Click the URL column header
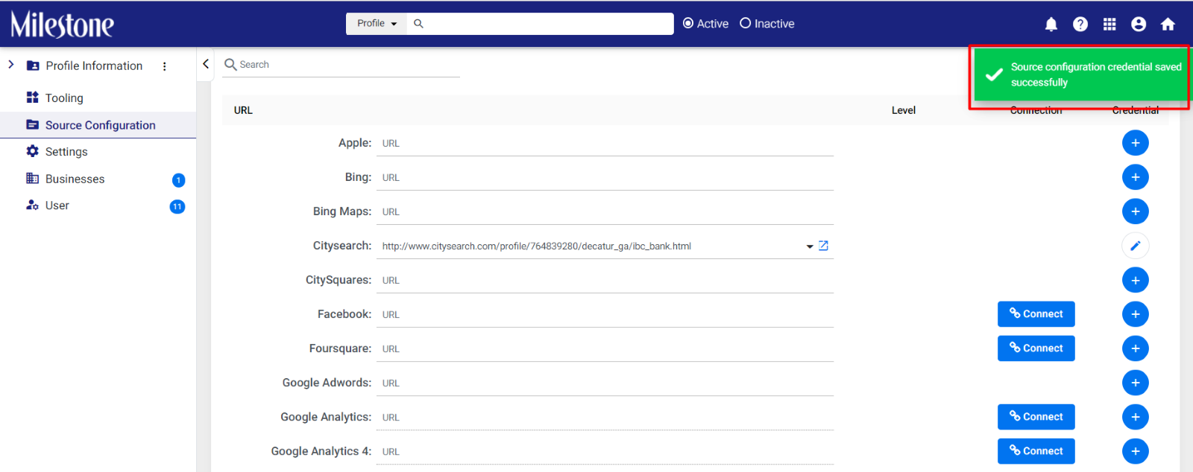Viewport: 1193px width, 472px height. click(243, 110)
